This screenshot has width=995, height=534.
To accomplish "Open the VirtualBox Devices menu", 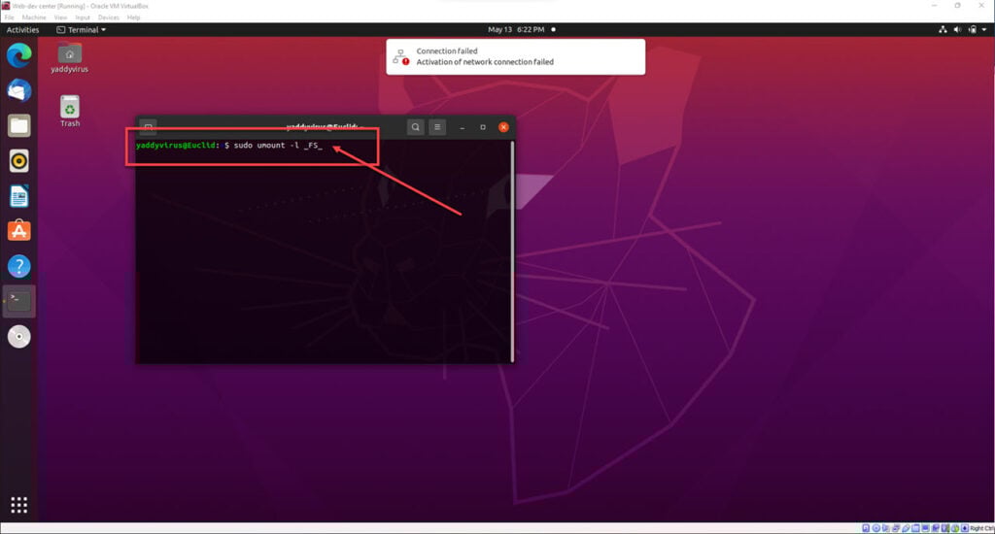I will pyautogui.click(x=108, y=17).
